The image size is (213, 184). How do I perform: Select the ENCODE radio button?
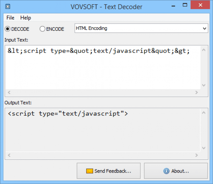pyautogui.click(x=42, y=29)
